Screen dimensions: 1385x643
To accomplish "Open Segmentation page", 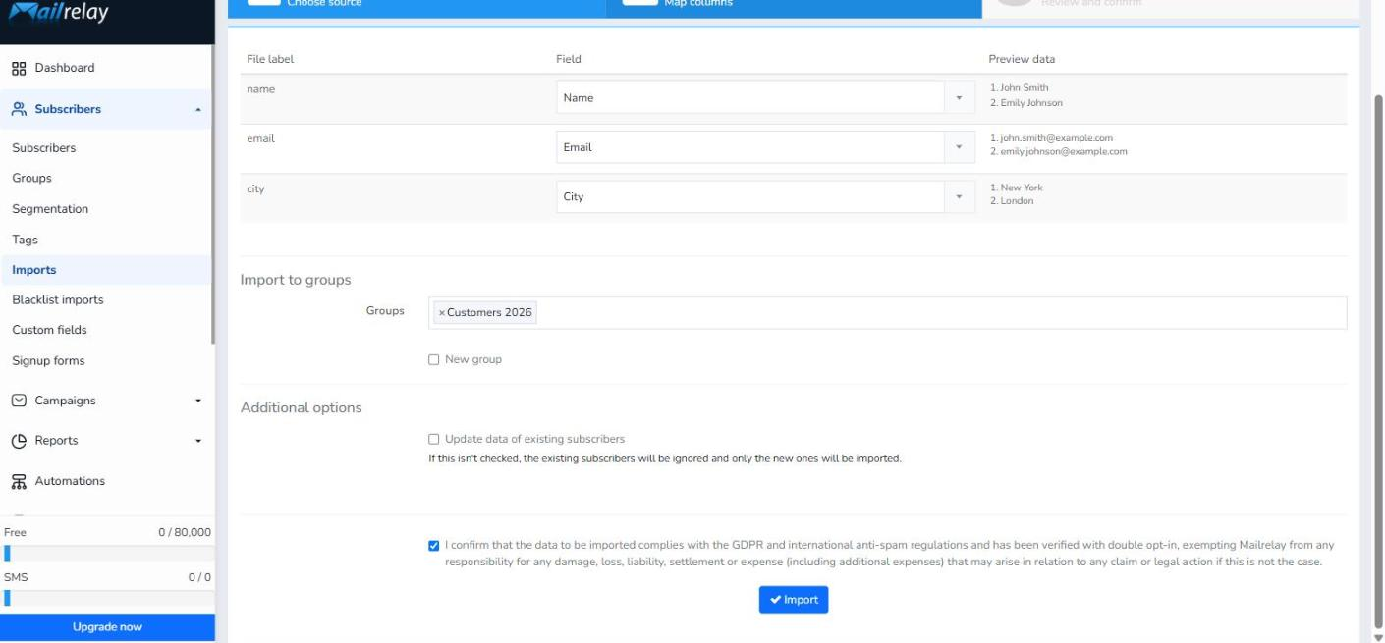I will (50, 209).
